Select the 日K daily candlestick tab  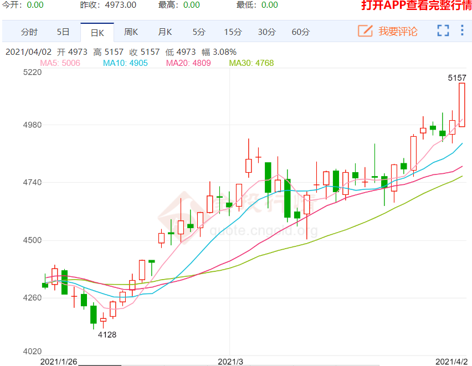tap(97, 32)
